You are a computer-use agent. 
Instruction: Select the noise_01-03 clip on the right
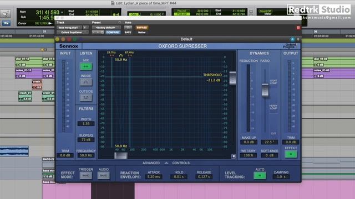tap(334, 74)
